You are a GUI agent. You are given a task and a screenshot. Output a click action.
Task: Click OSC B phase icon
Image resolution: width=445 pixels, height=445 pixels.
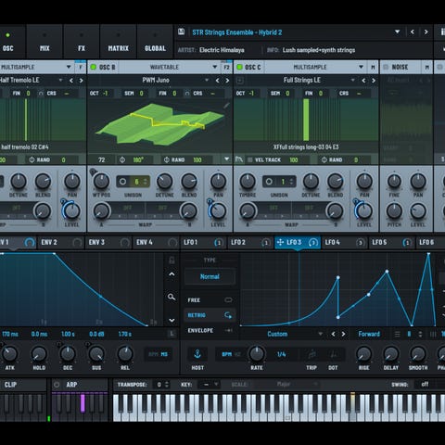(x=122, y=159)
